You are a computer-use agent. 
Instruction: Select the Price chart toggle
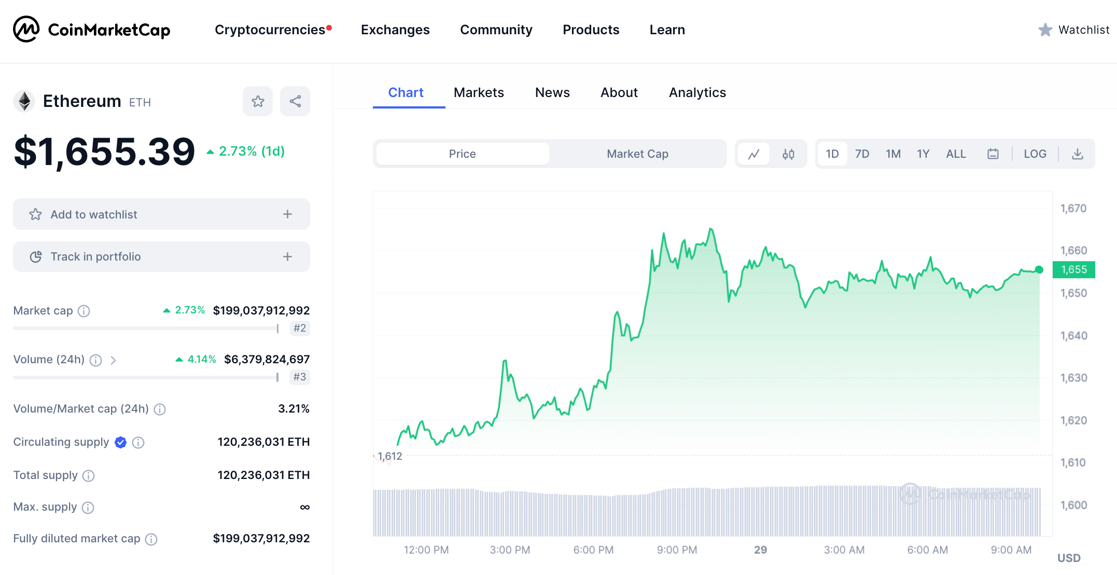coord(463,154)
